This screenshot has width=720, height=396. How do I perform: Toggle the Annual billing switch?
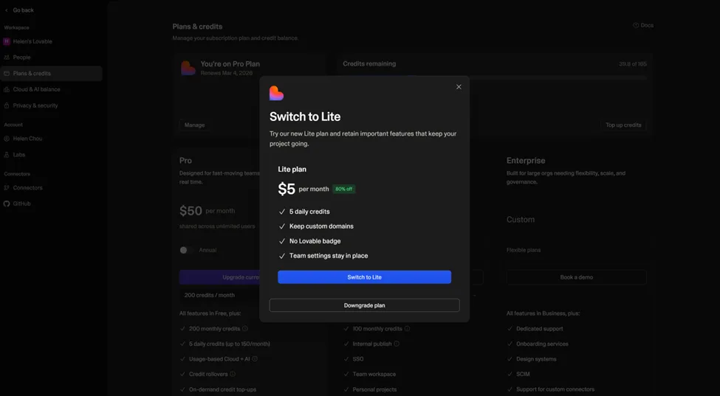[186, 250]
